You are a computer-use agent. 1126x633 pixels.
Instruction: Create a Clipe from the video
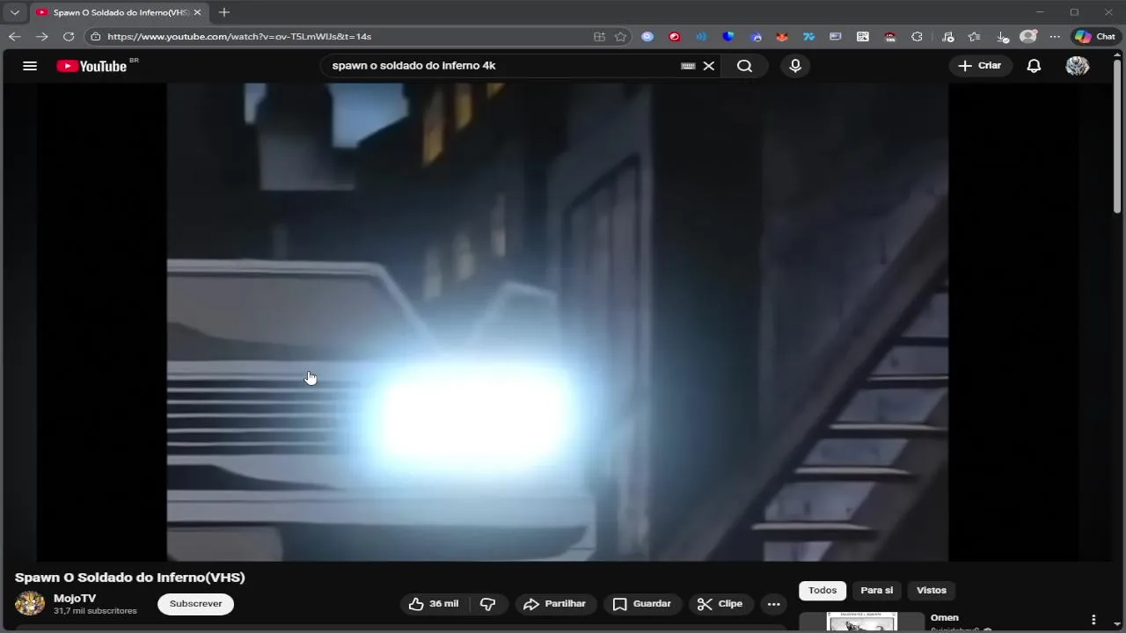[x=720, y=604]
